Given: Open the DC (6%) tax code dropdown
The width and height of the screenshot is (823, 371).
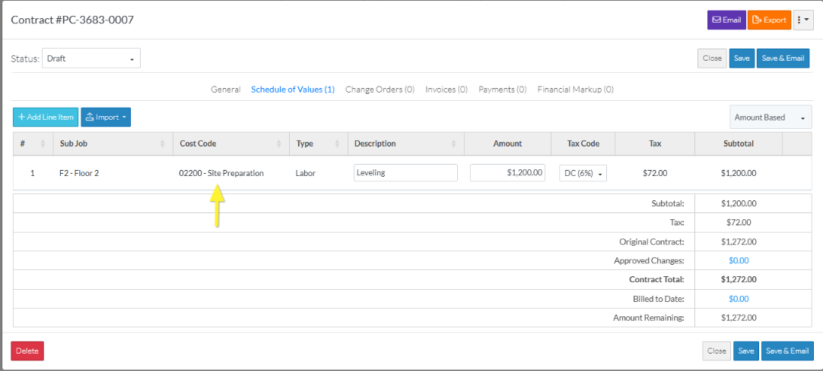Looking at the screenshot, I should (583, 173).
